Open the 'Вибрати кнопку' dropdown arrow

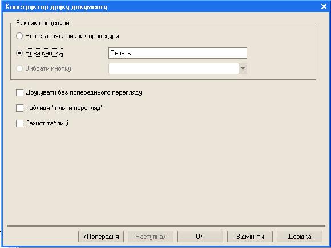[243, 68]
